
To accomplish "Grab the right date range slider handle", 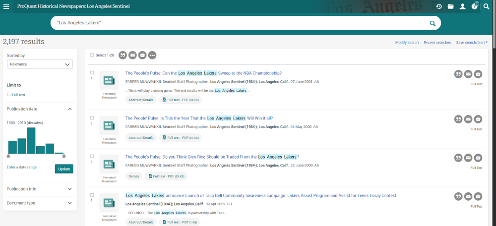I will point(64,156).
